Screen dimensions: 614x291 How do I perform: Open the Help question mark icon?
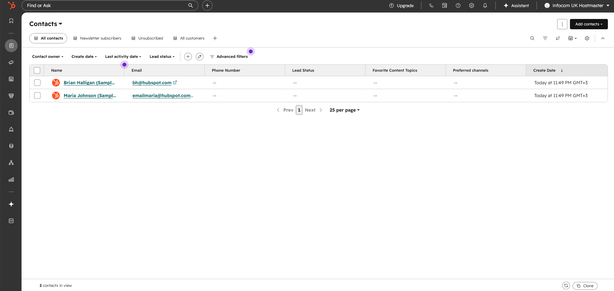[458, 5]
